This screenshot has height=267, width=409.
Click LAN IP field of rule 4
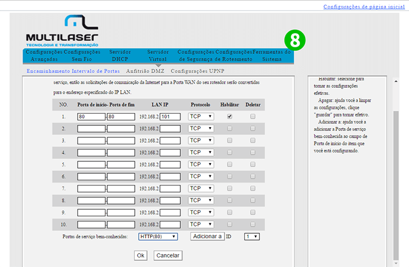coord(170,153)
